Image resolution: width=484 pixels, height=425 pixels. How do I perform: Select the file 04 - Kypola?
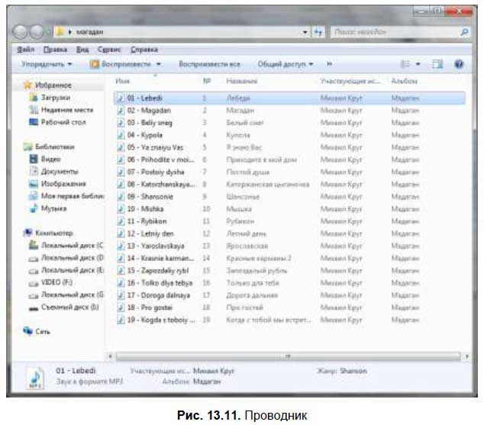(x=145, y=135)
